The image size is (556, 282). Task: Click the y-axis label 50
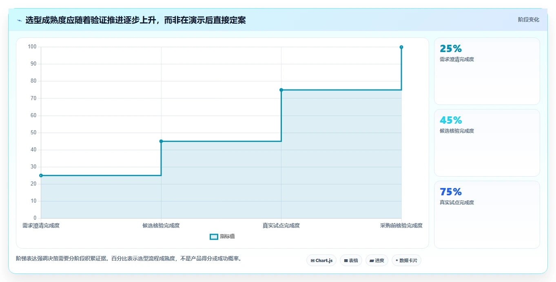pyautogui.click(x=33, y=133)
